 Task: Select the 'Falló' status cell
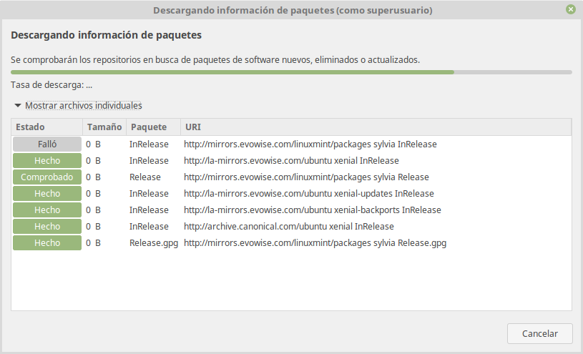47,144
